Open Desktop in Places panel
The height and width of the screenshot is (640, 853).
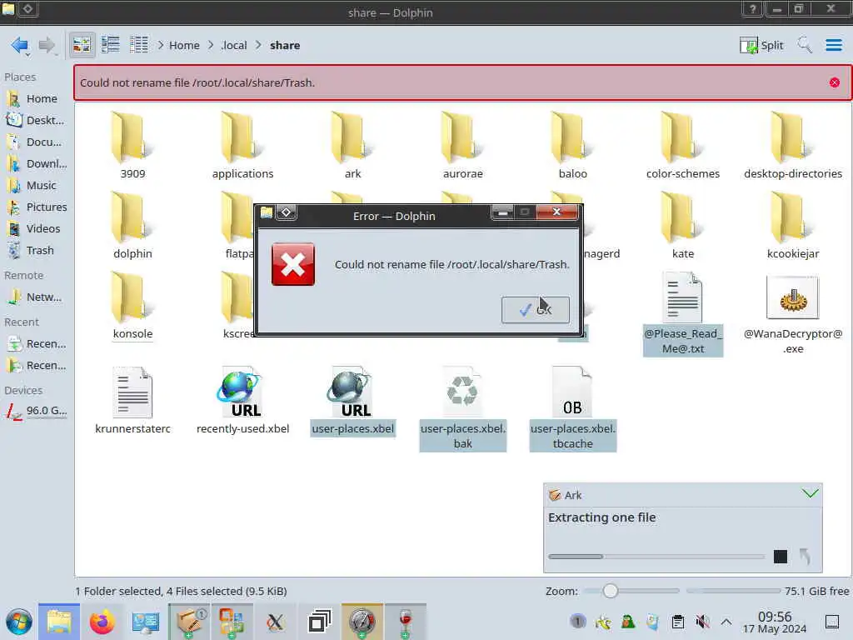point(36,120)
